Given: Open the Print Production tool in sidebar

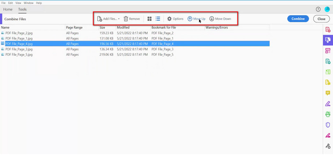Looking at the screenshot, I should tap(328, 114).
